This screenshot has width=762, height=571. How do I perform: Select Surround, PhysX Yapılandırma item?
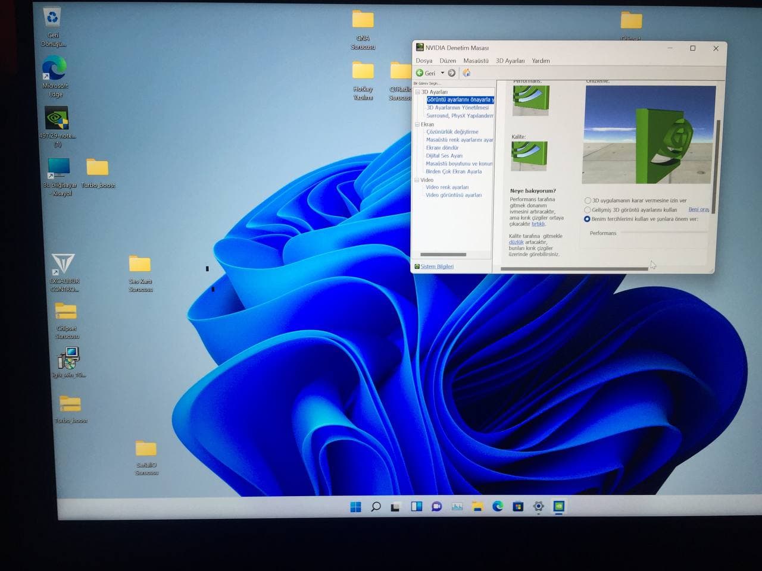pos(460,115)
